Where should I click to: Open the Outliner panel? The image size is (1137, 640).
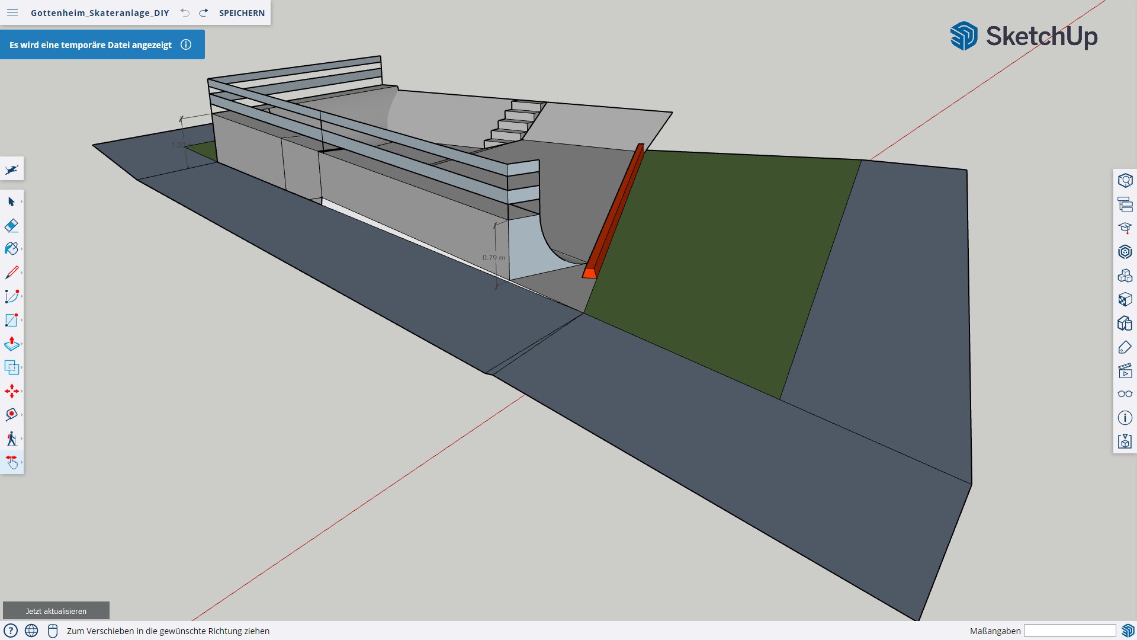1125,204
